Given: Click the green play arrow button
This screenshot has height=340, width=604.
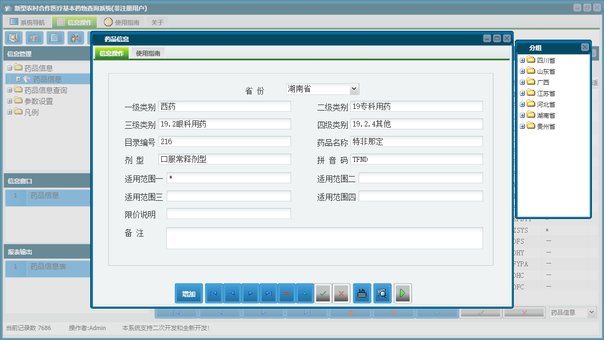Looking at the screenshot, I should coord(403,293).
